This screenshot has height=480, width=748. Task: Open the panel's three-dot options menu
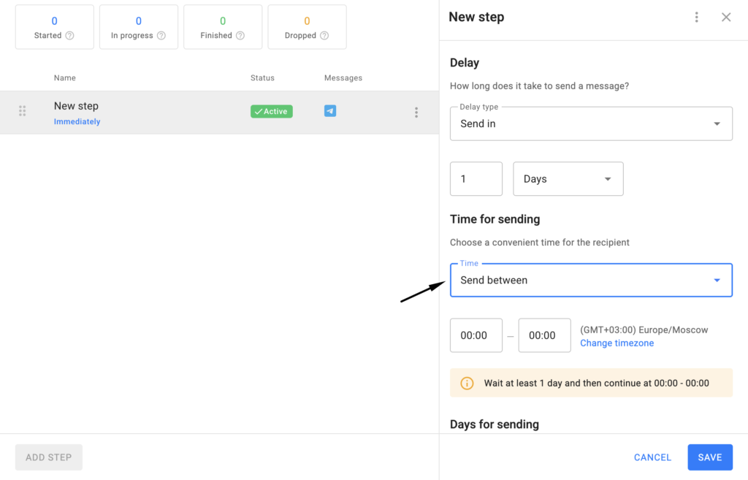pos(697,17)
